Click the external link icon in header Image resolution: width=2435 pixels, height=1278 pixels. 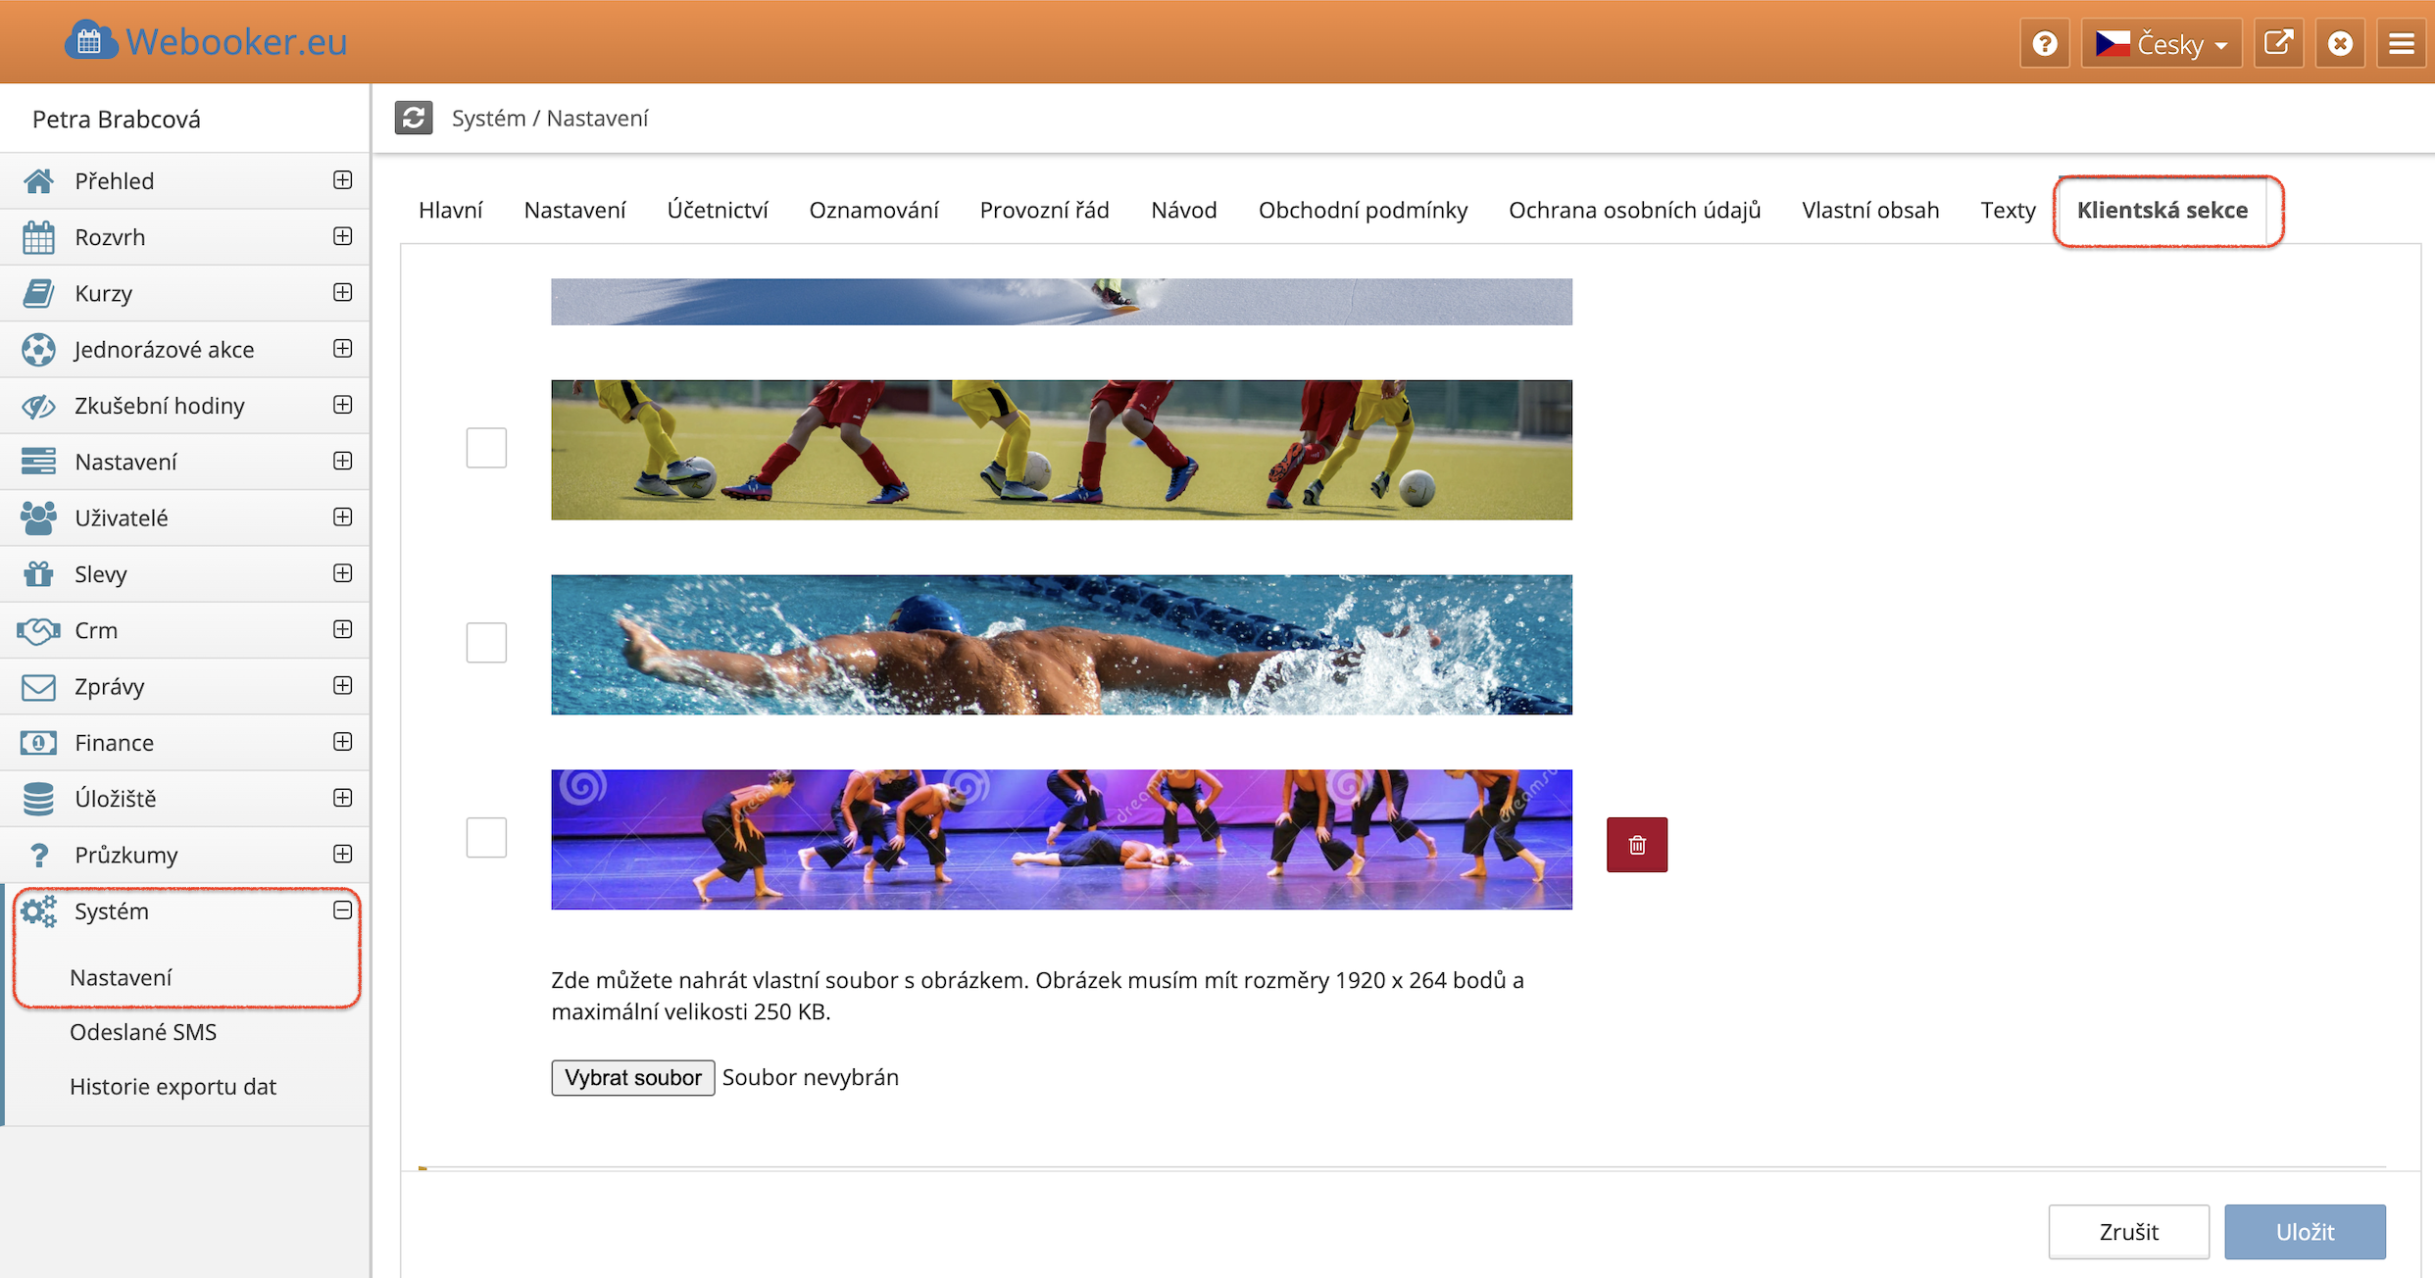[x=2278, y=44]
